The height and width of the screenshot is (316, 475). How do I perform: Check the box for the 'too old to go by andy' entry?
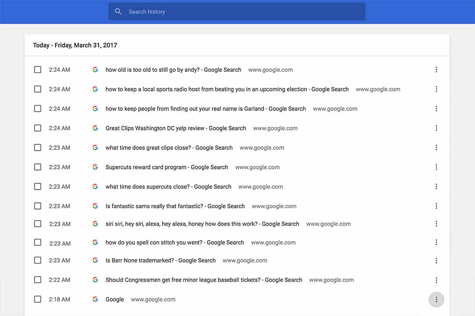[38, 70]
